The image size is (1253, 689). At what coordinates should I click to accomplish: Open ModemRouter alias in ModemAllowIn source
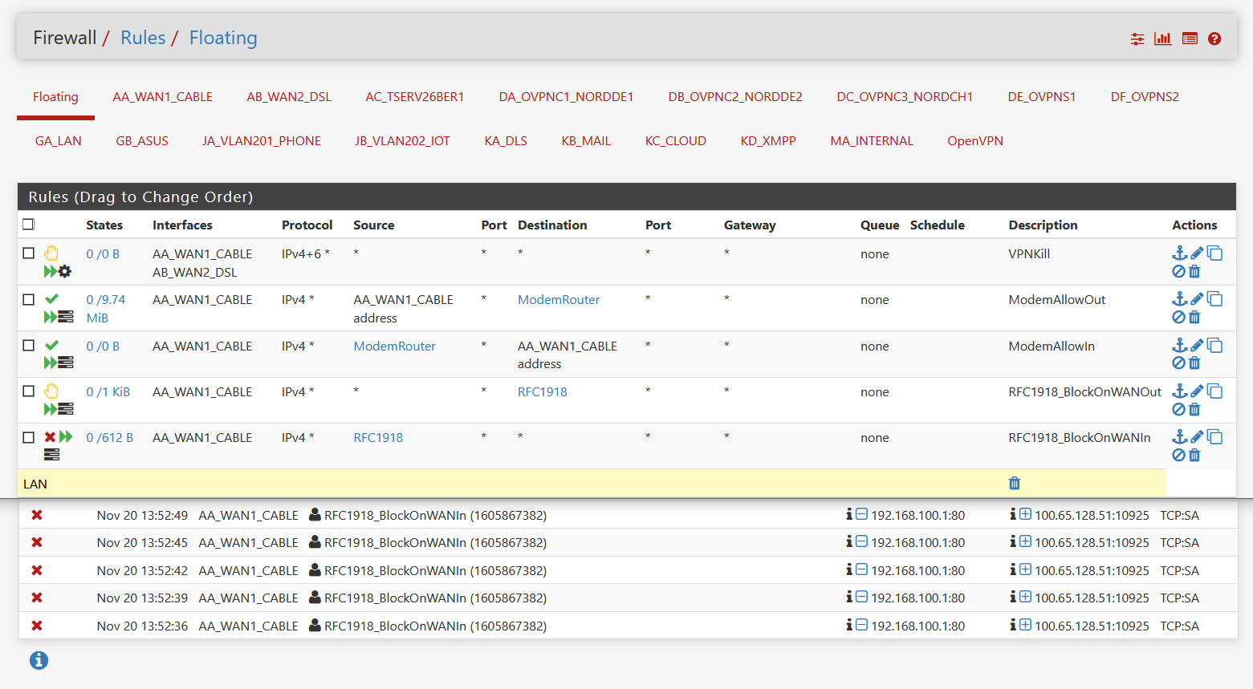click(x=395, y=346)
